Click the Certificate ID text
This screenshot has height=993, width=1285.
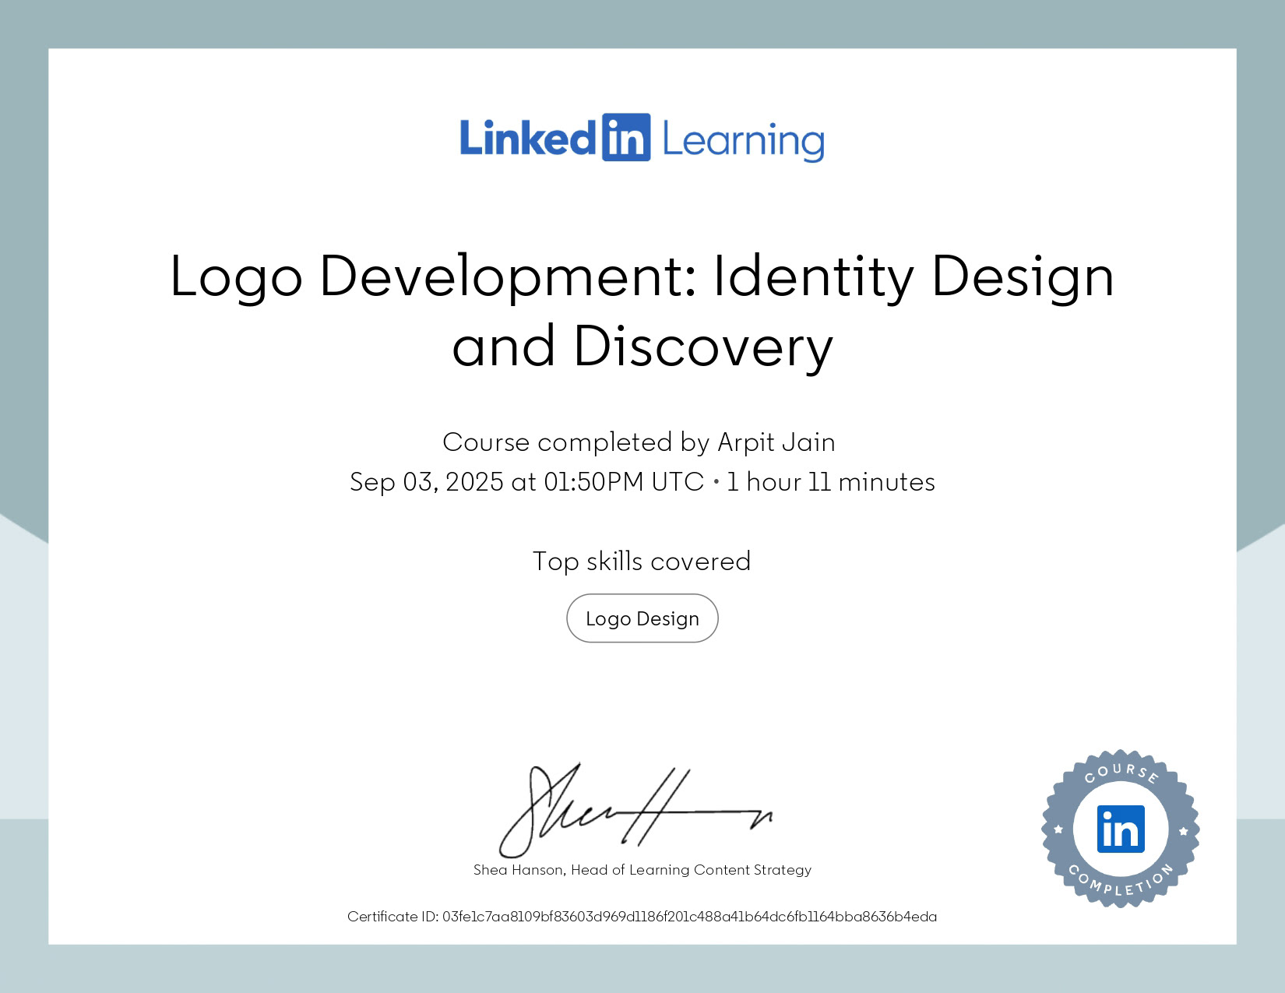(x=642, y=917)
